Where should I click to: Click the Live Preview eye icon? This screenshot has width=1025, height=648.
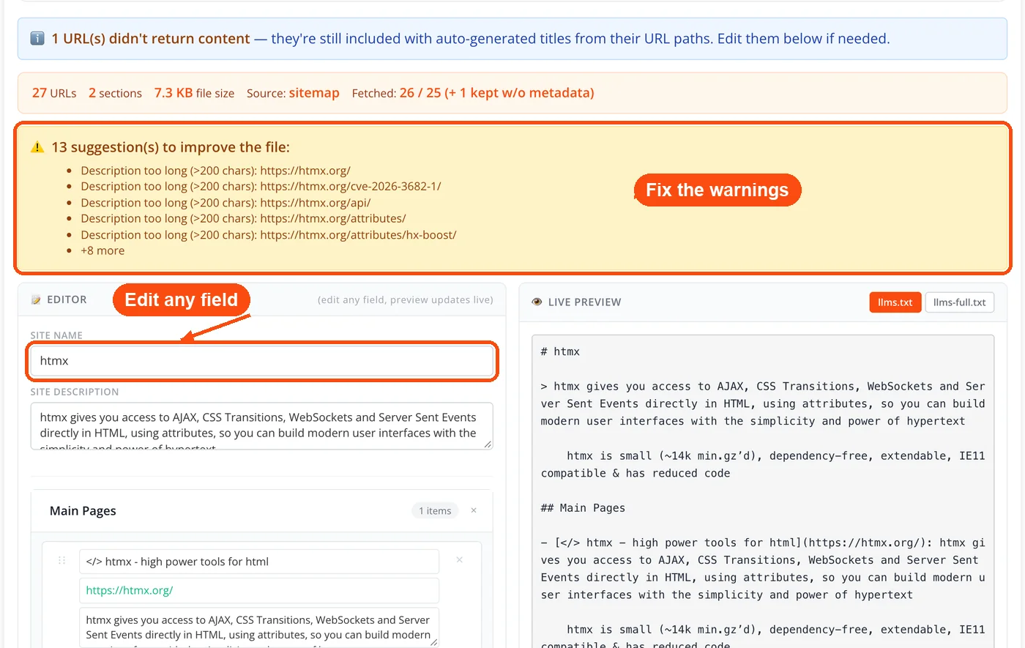coord(537,302)
